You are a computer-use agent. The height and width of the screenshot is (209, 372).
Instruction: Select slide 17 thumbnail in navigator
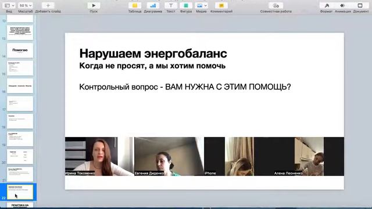[20, 103]
